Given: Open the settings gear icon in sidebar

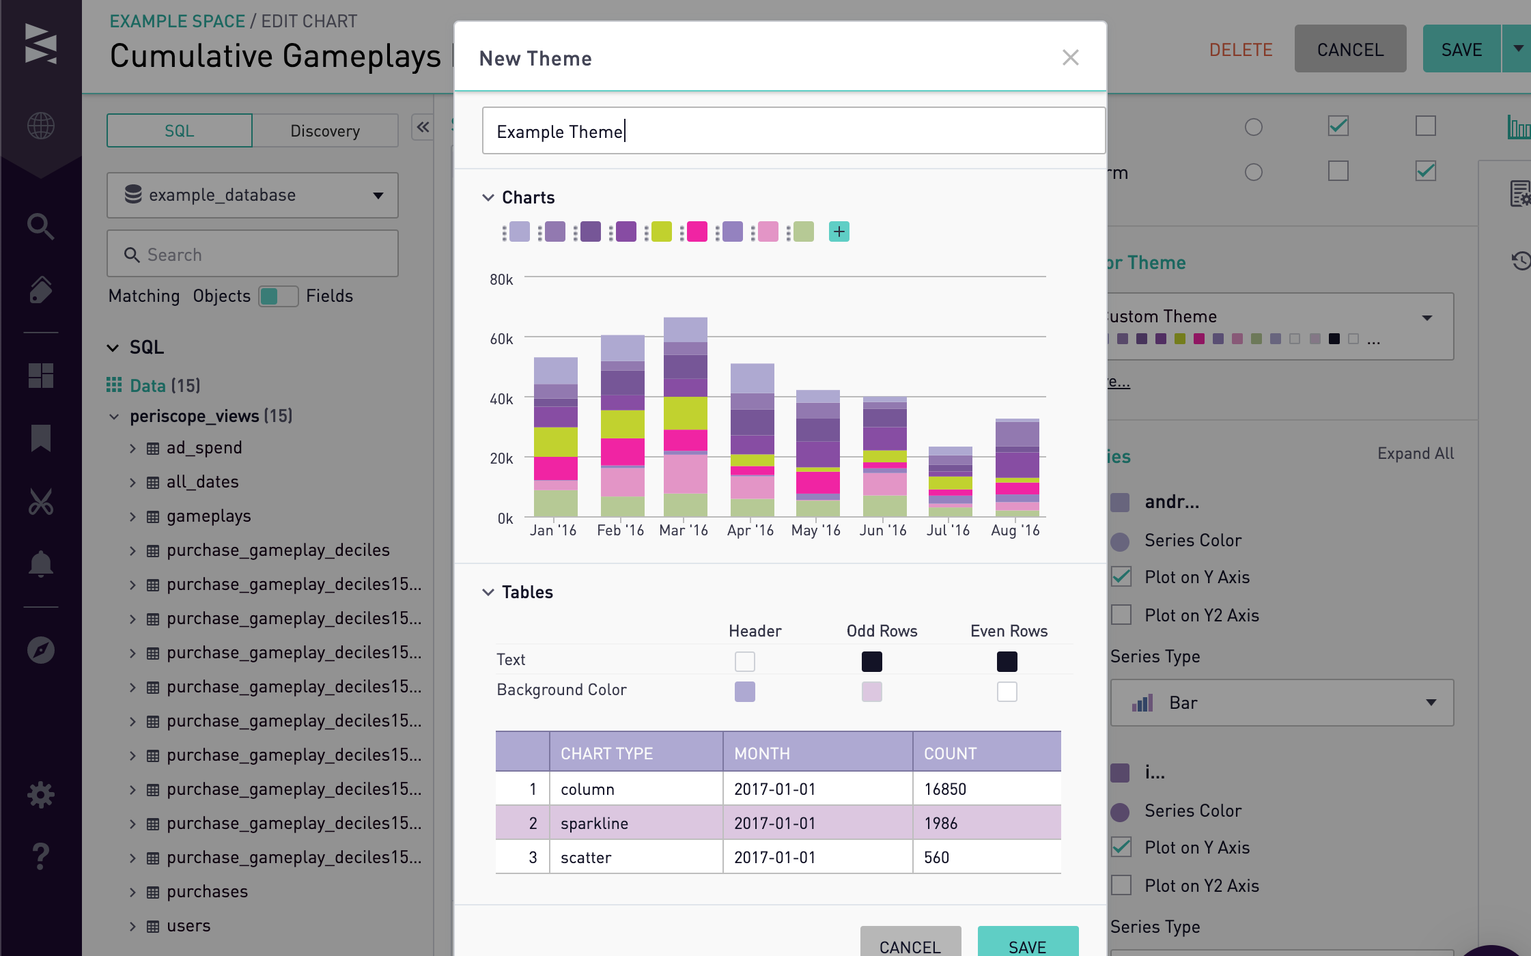Looking at the screenshot, I should tap(41, 795).
